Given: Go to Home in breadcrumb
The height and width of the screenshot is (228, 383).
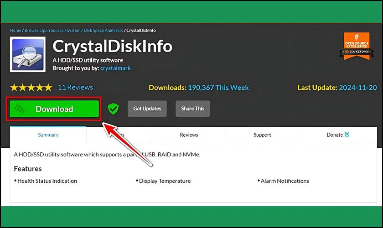Looking at the screenshot, I should pos(16,30).
